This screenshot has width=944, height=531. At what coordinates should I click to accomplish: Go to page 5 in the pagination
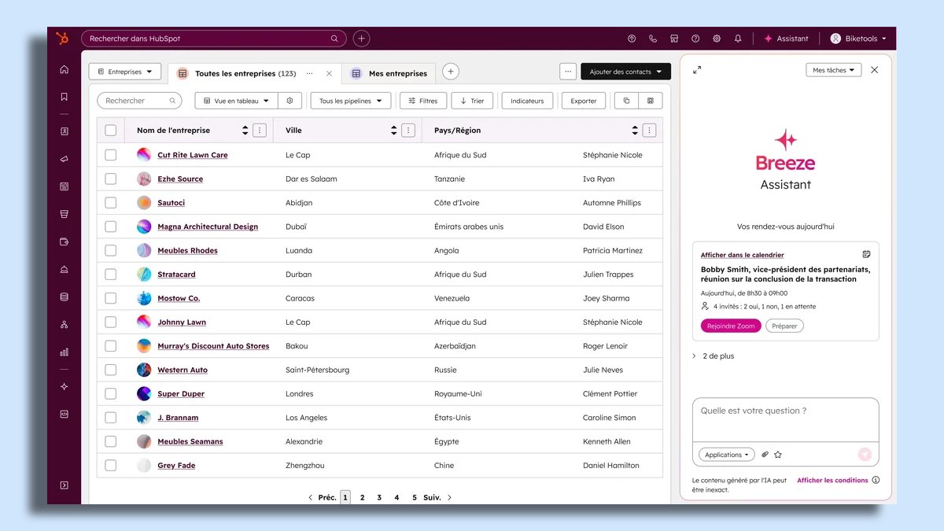[x=415, y=497]
